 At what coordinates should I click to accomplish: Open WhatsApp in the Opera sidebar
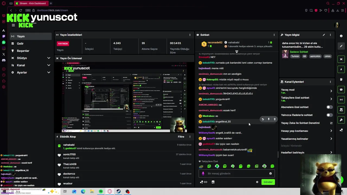[x=4, y=43]
